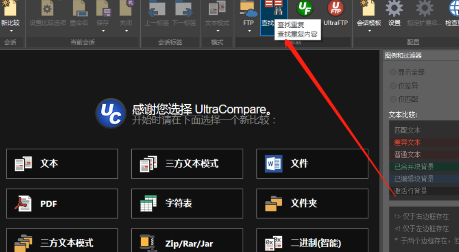
Task: Click the 普通文本 legend row
Action: pyautogui.click(x=424, y=155)
